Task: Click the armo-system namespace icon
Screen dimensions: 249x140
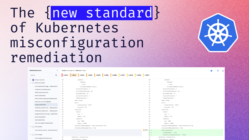Action: pos(33,127)
